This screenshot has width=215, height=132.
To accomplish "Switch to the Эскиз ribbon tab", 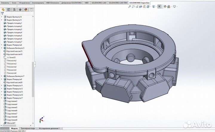I will [x=14, y=2].
